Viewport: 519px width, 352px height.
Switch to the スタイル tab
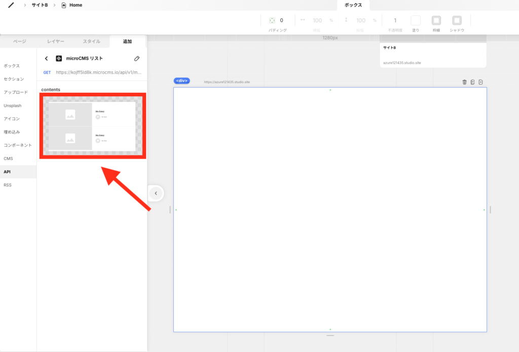click(92, 42)
